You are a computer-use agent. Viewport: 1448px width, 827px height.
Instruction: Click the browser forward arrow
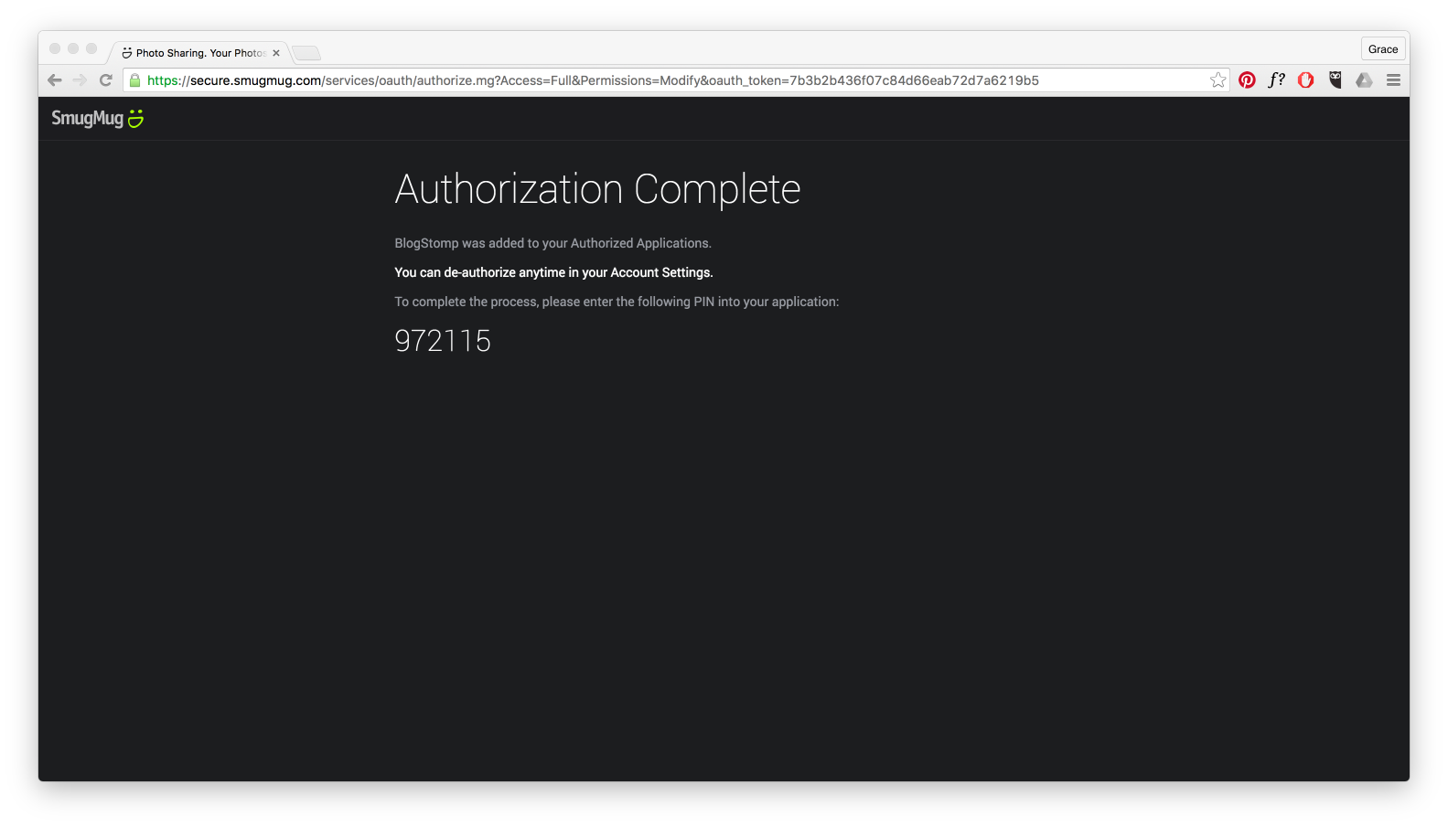click(x=80, y=80)
